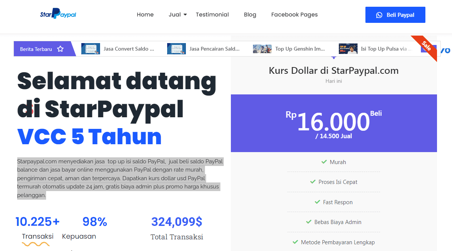Click the checkmark icon next to Proses Isi Cepat
Screen dimensions: 452x251
pyautogui.click(x=313, y=182)
